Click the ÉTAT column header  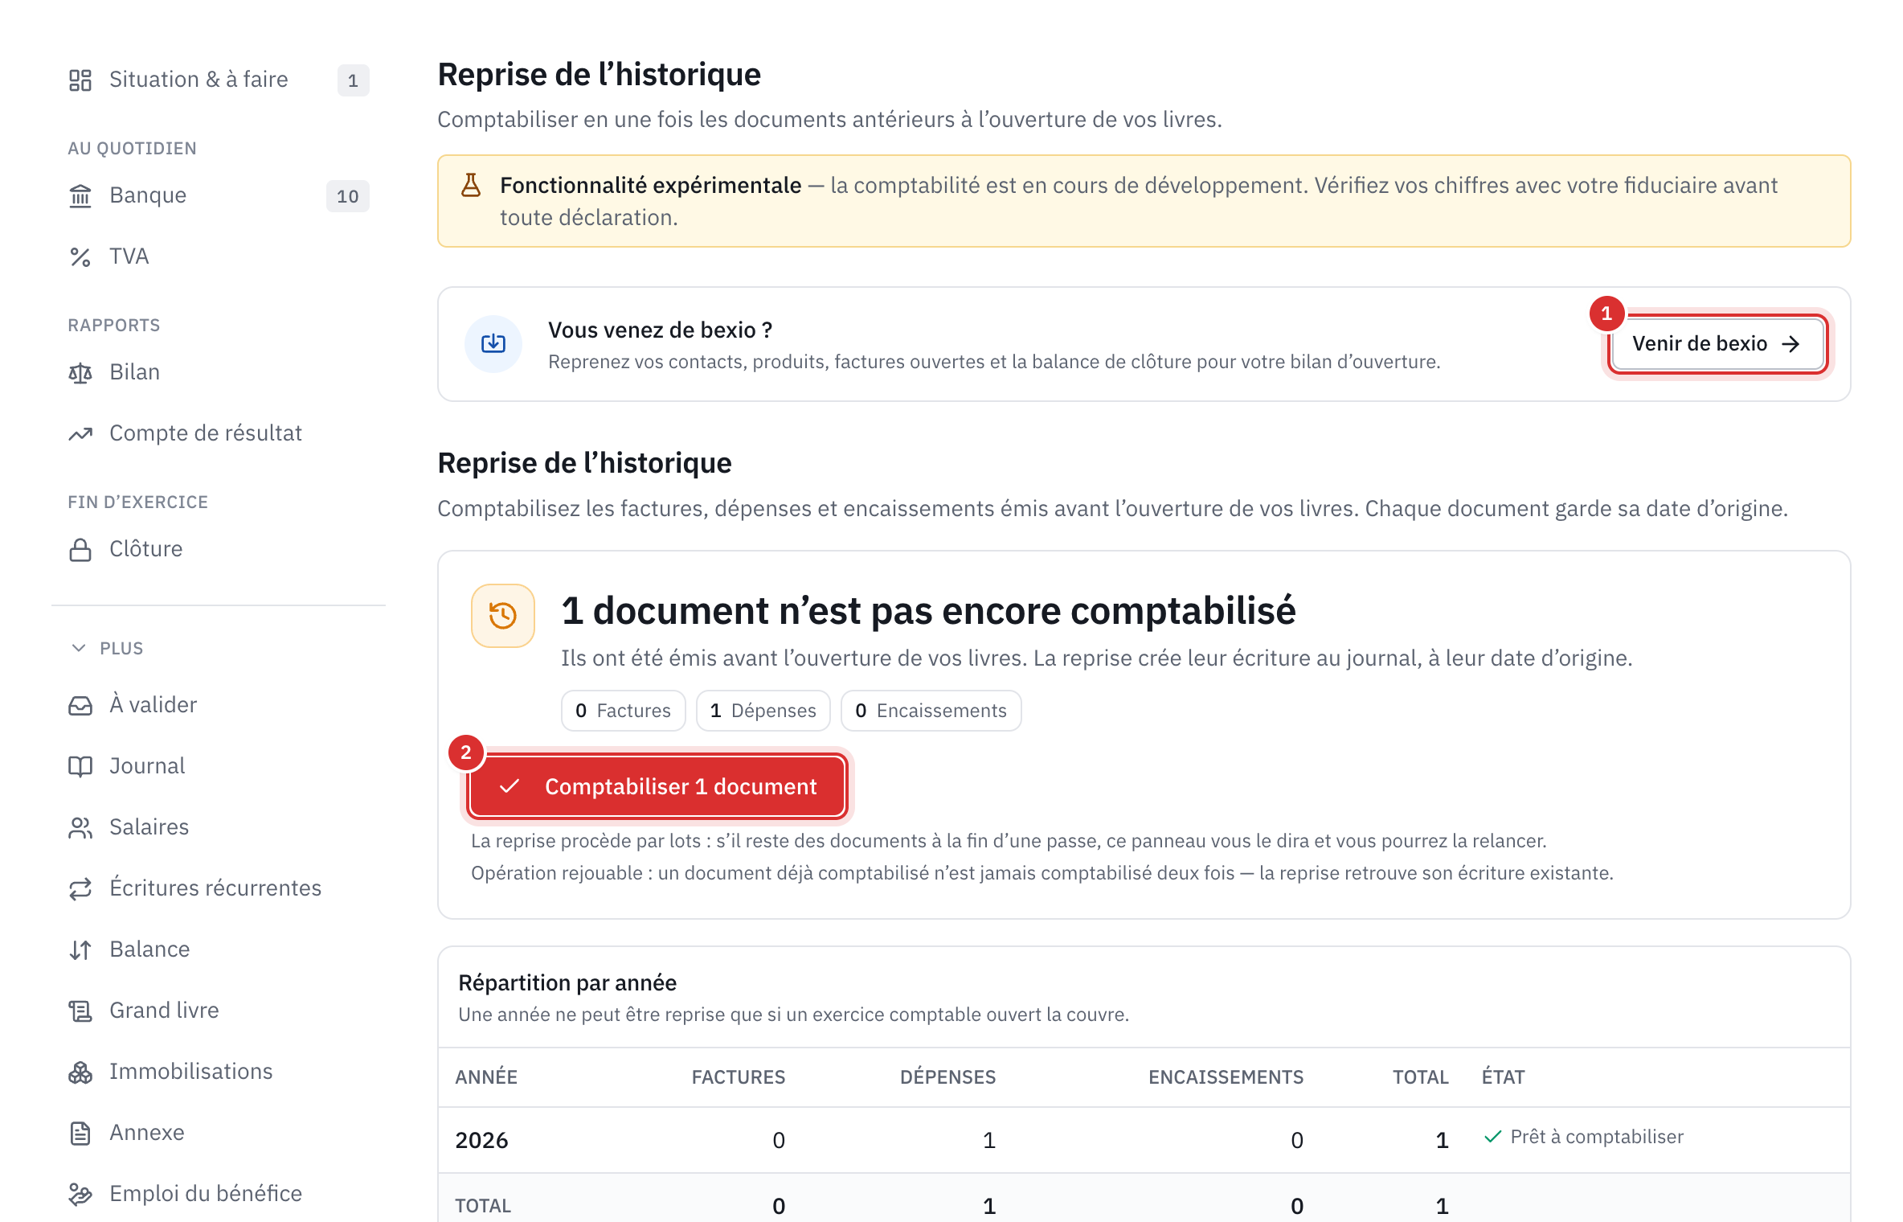(1504, 1077)
